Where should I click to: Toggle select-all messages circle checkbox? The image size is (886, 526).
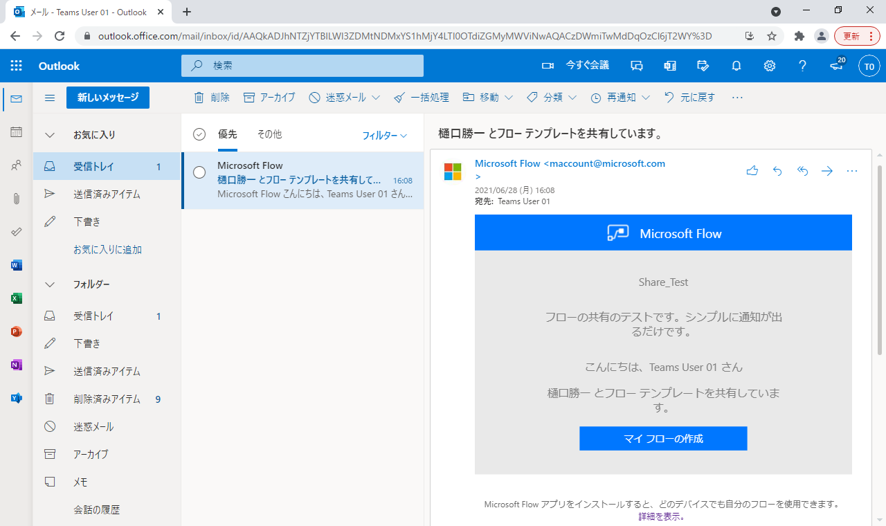click(199, 134)
